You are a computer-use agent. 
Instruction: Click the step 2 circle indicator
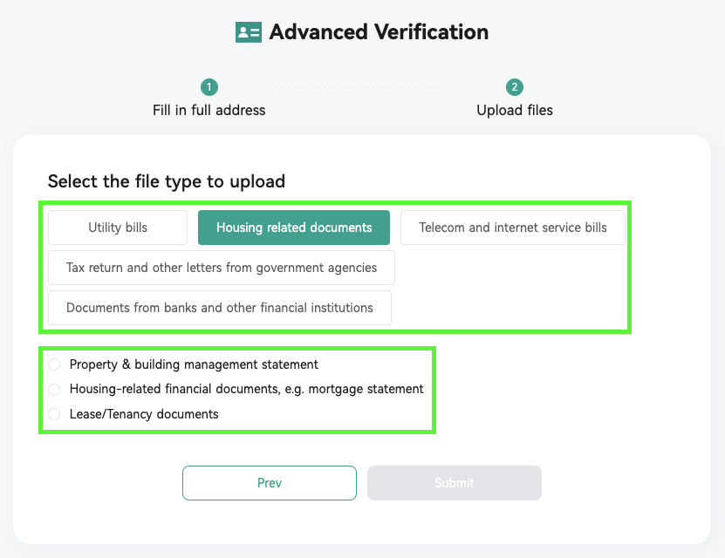515,87
